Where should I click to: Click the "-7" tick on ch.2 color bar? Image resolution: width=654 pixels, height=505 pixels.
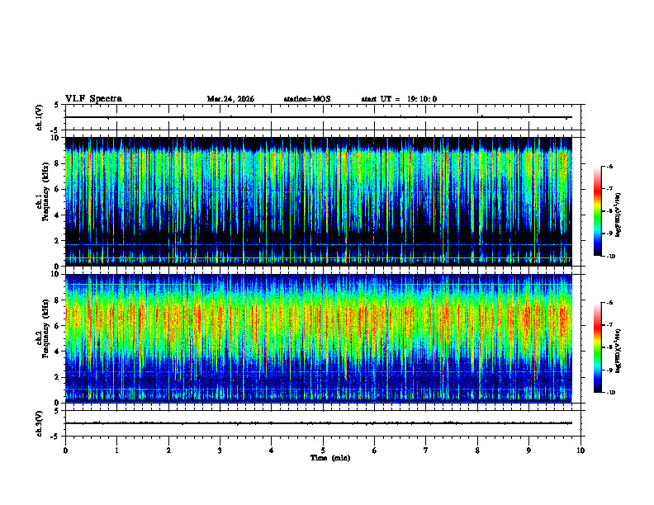point(609,325)
